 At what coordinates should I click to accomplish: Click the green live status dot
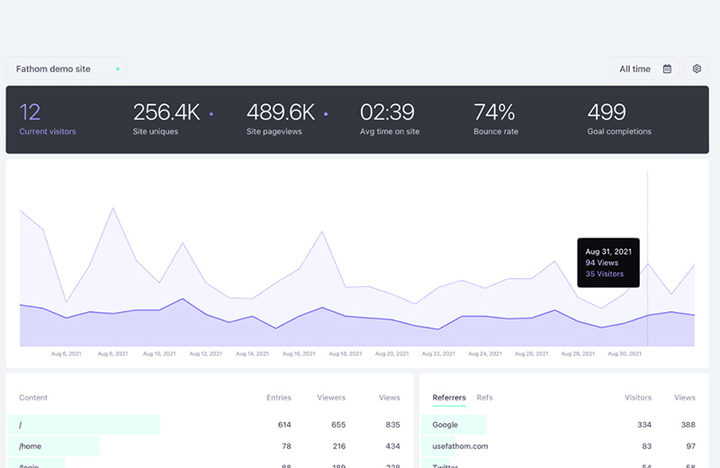click(118, 69)
